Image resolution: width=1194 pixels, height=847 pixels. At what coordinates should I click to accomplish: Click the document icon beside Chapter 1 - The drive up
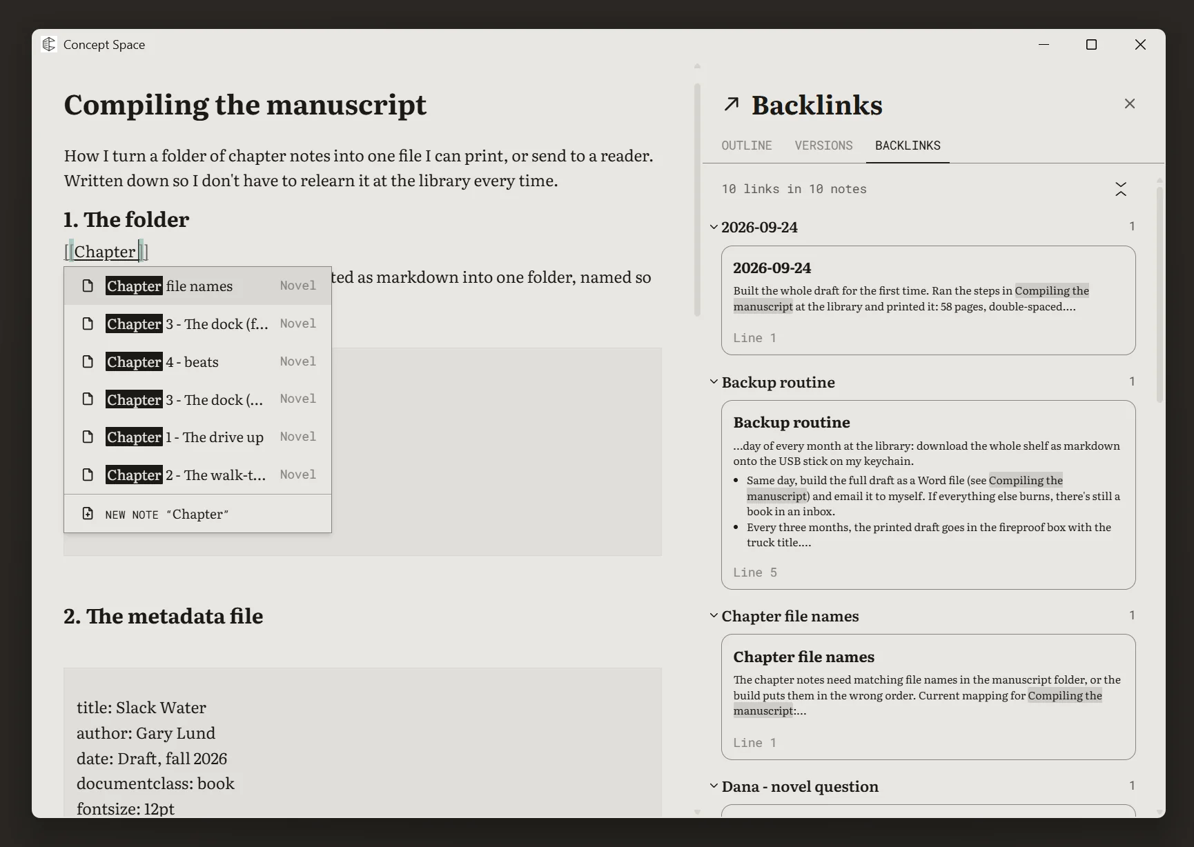tap(88, 437)
